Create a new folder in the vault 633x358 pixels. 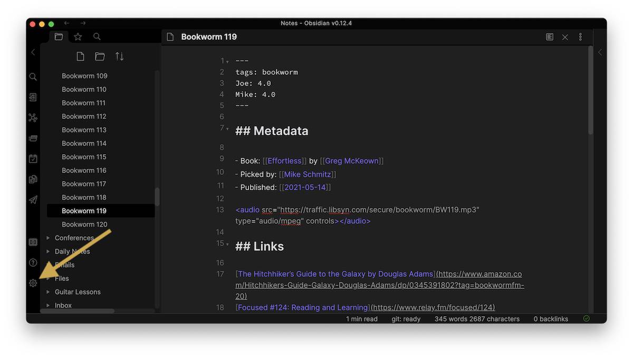point(100,56)
